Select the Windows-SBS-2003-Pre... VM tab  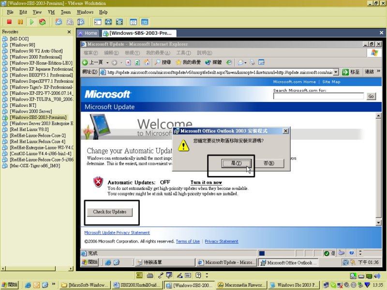coord(138,33)
